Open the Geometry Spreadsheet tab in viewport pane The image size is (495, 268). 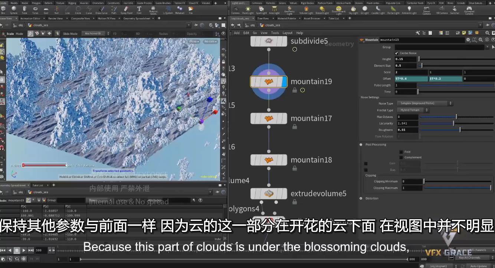click(137, 18)
